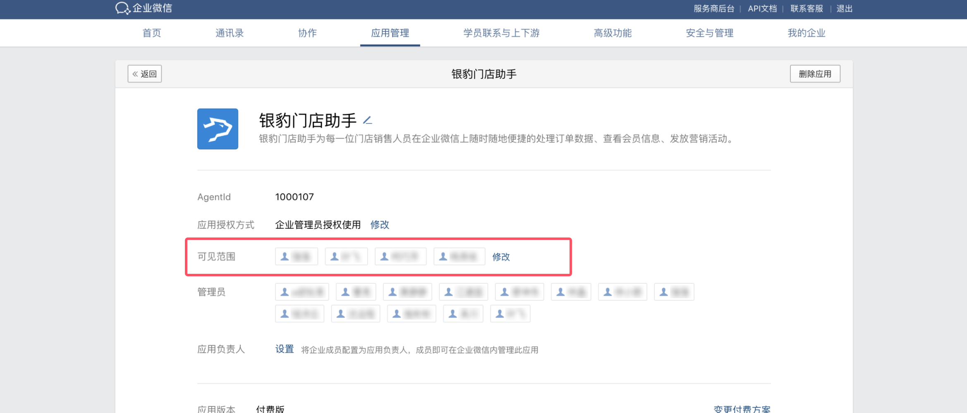Switch to 安全与管理 tab

click(710, 33)
